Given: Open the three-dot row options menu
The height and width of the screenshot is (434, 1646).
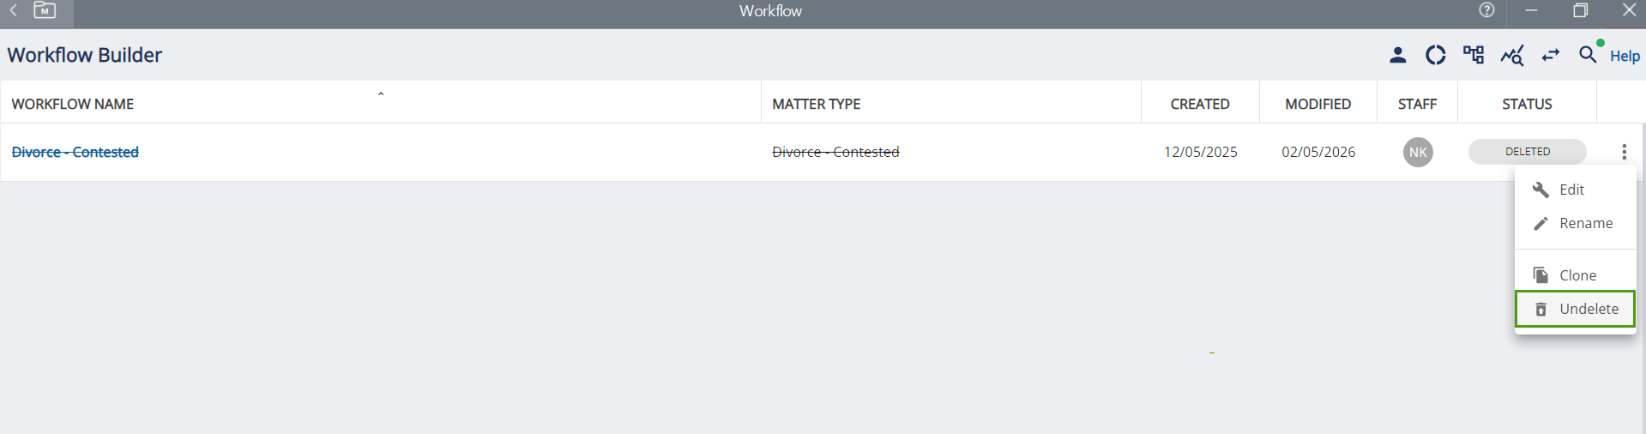Looking at the screenshot, I should point(1624,152).
